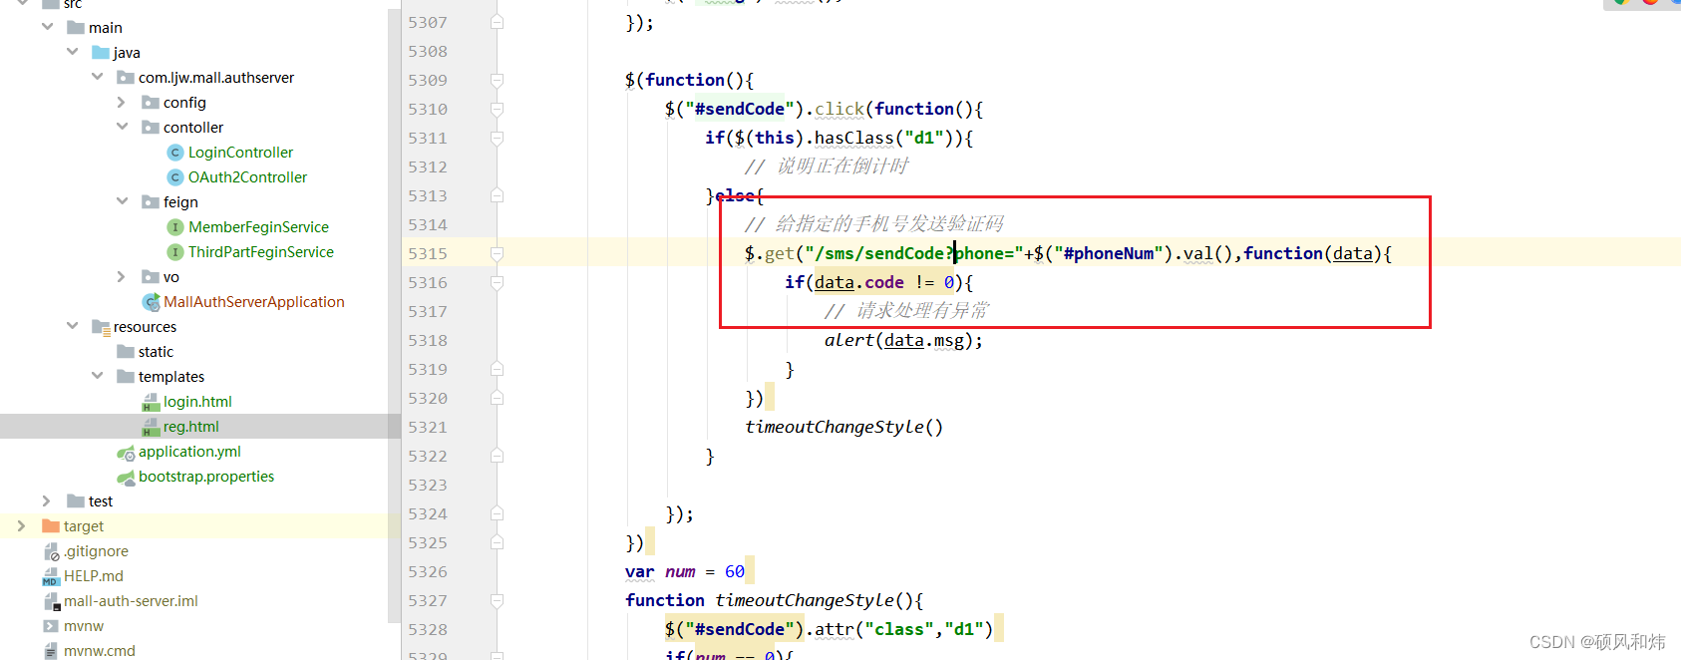Toggle code fold marker on line 5309
This screenshot has width=1681, height=660.
point(497,80)
